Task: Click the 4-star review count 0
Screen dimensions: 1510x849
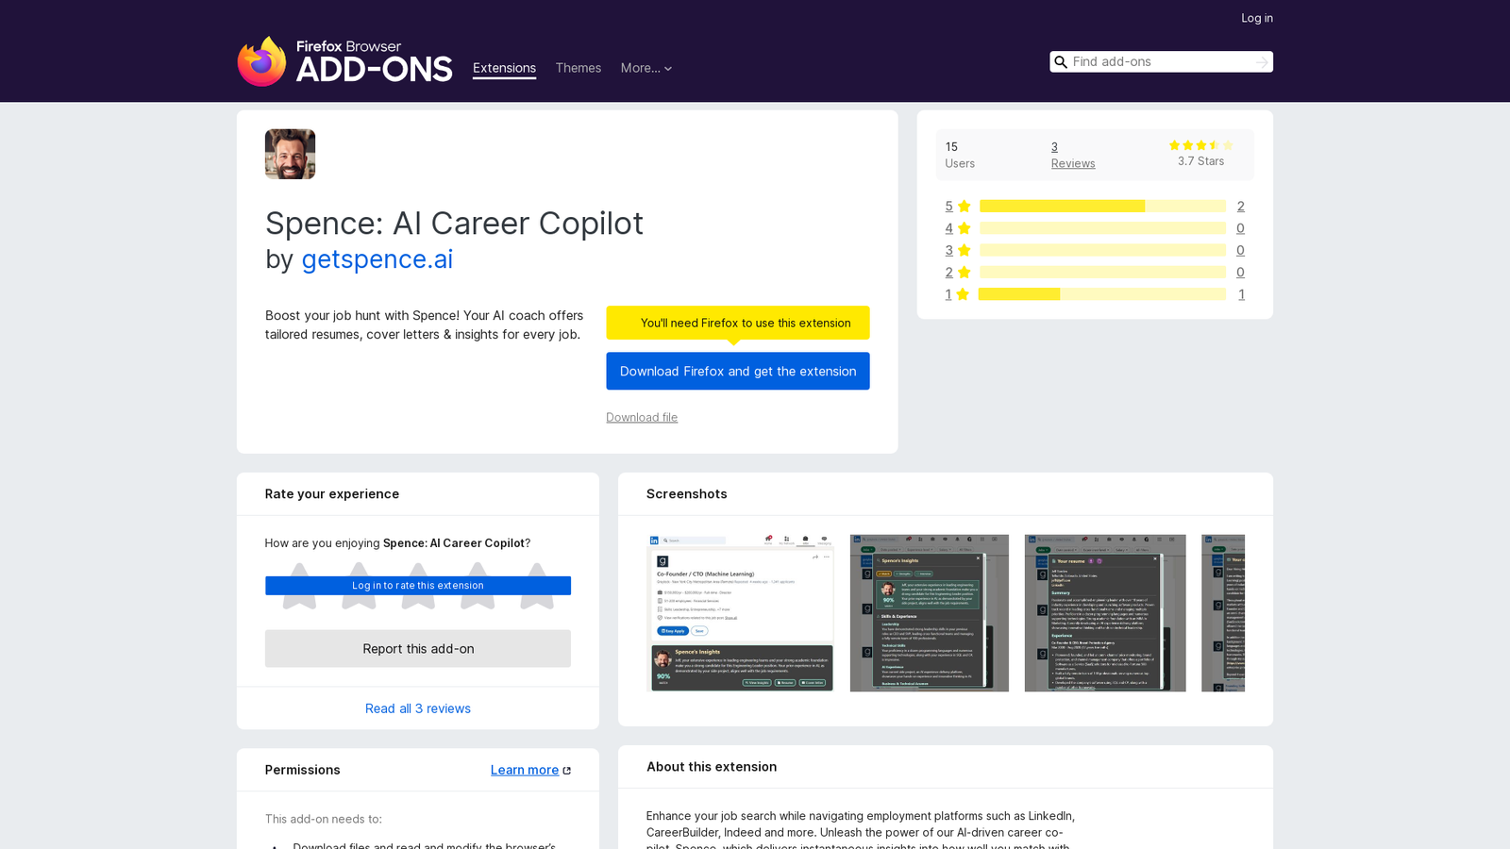Action: pyautogui.click(x=1241, y=228)
